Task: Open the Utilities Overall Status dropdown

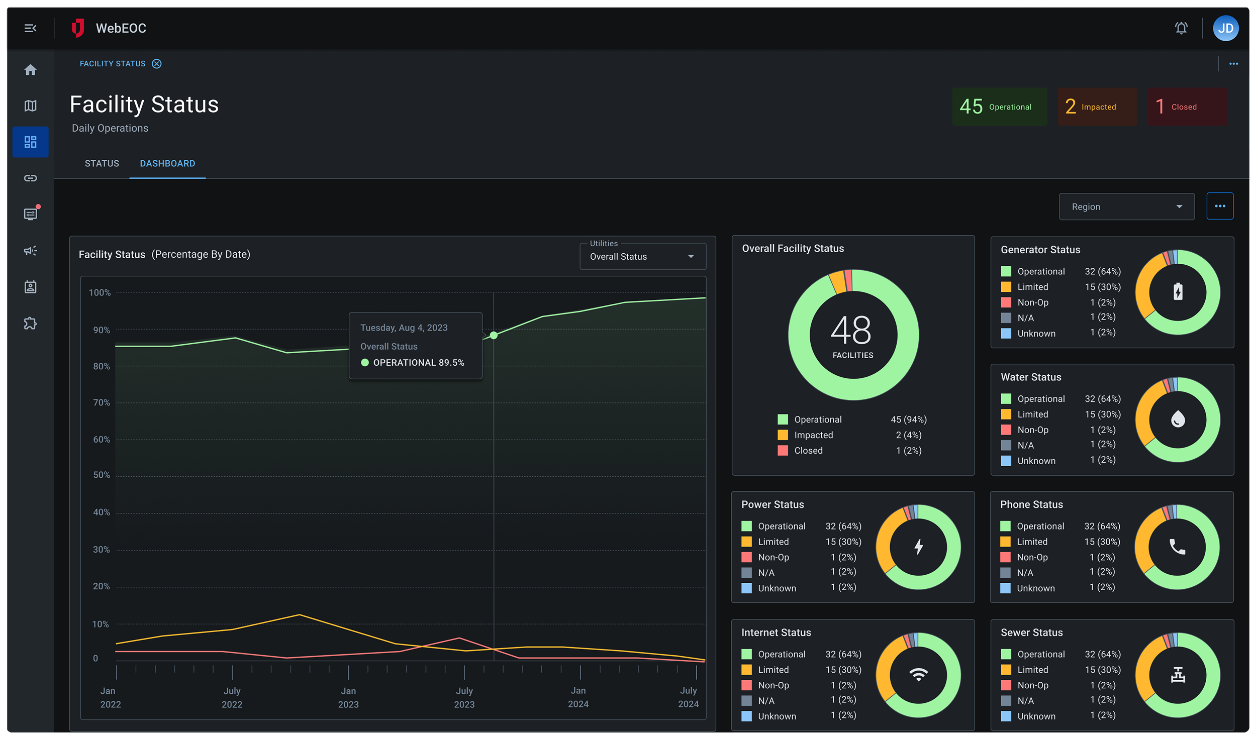Action: click(x=642, y=257)
